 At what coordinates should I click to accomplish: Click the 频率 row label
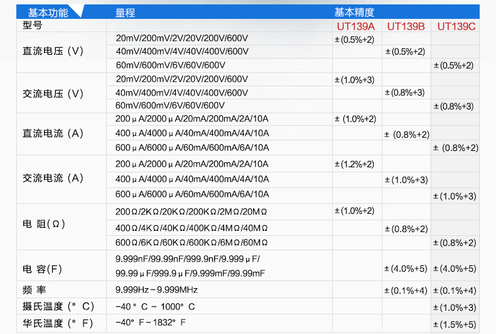click(x=35, y=290)
